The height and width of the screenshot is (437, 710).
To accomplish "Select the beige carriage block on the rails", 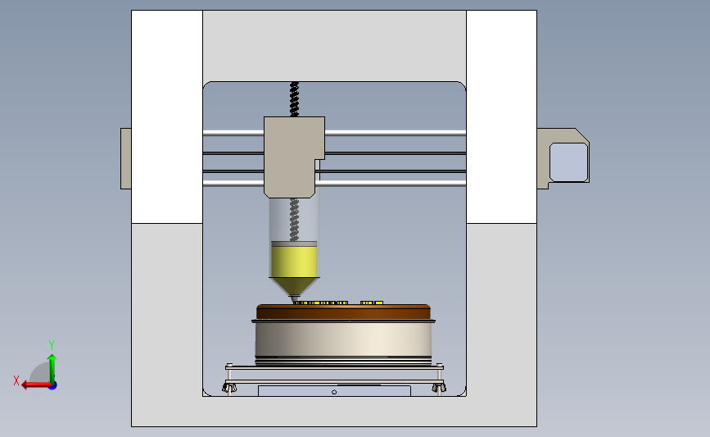I will pyautogui.click(x=294, y=157).
